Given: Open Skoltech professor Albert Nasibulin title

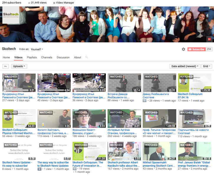Looking at the screenshot, I should 124,164.
